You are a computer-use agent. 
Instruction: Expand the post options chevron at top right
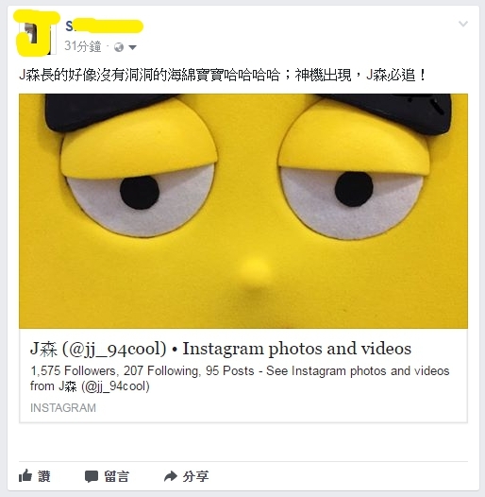click(x=463, y=24)
